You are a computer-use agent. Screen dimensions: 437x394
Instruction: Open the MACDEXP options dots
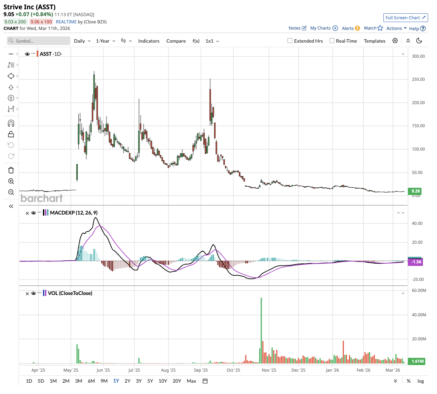40,212
